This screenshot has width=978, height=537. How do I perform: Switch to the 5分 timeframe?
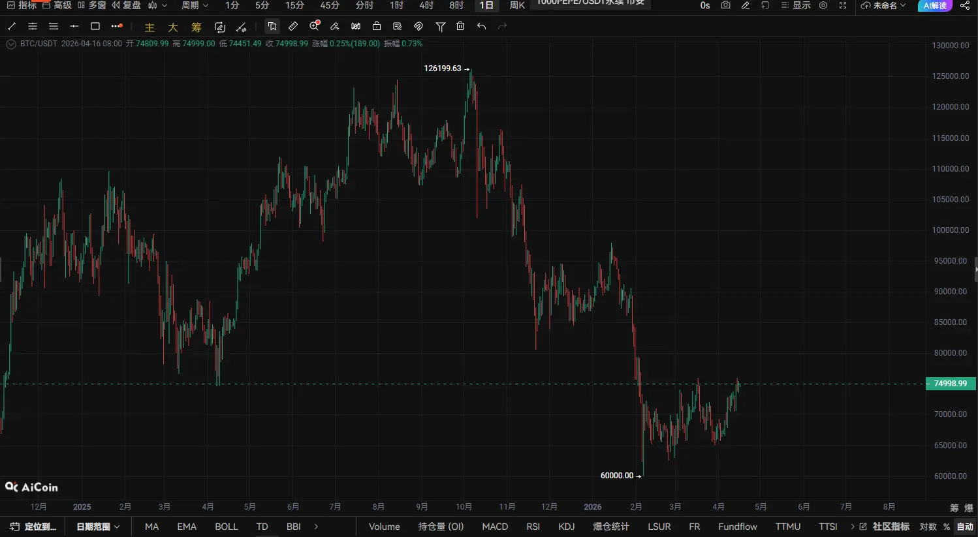[x=262, y=5]
